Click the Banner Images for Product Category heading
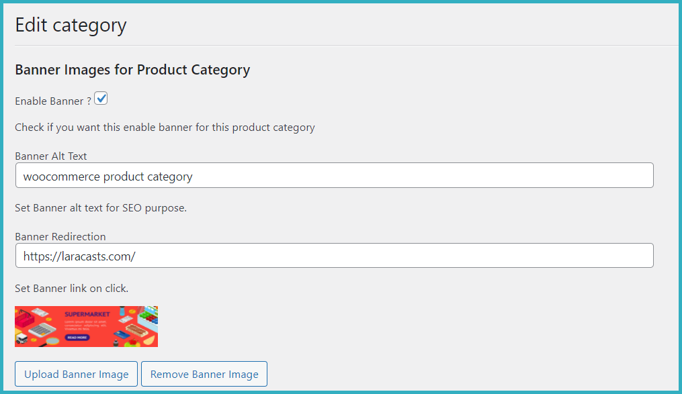Screen dimensions: 682x394 coord(132,69)
